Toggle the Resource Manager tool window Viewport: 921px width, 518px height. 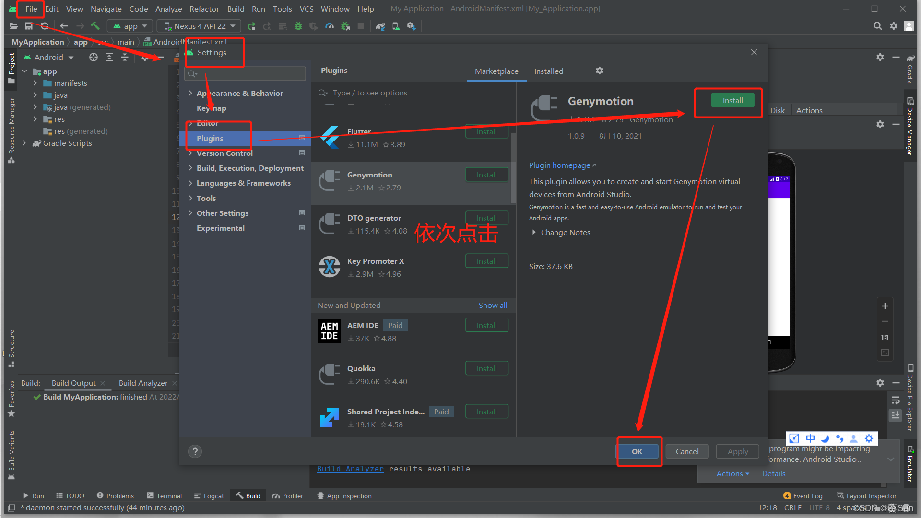[11, 130]
